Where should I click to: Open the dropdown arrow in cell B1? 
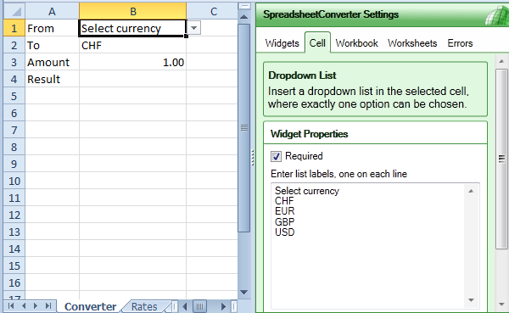pyautogui.click(x=193, y=28)
